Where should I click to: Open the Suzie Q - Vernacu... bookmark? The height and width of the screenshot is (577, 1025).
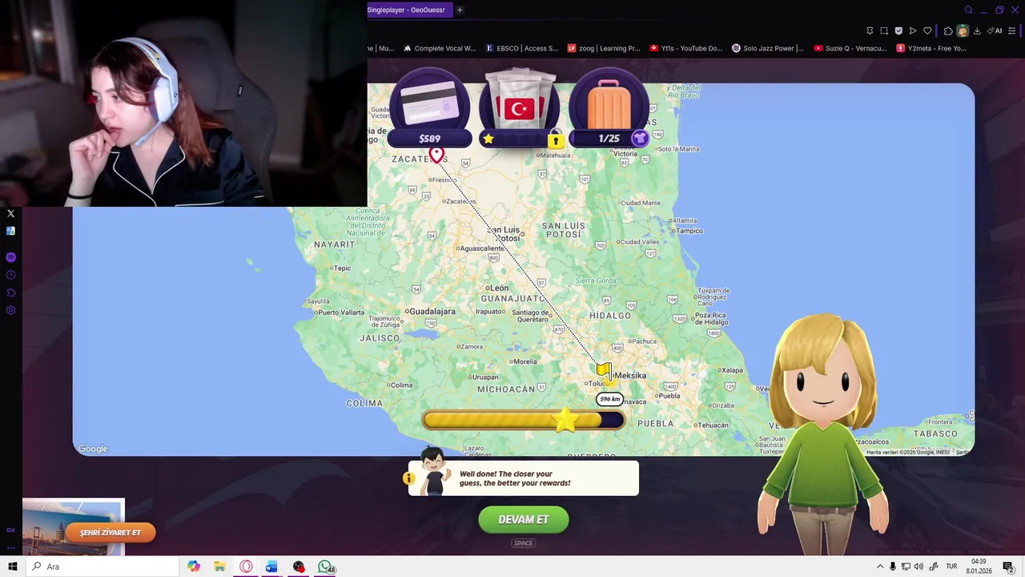pyautogui.click(x=850, y=48)
